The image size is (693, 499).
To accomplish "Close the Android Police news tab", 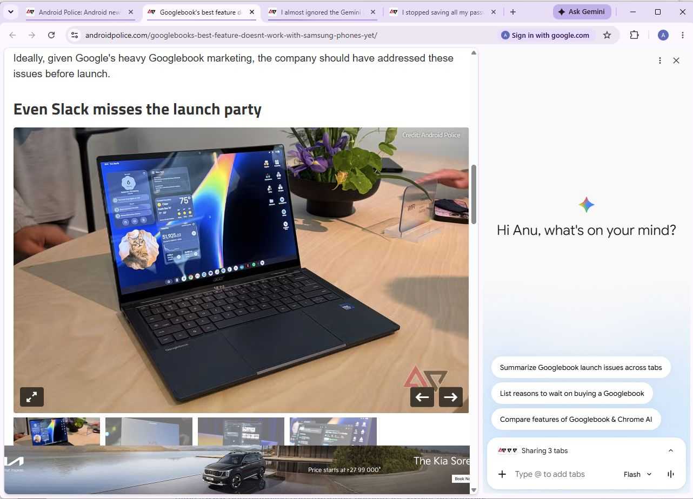I will click(x=130, y=12).
